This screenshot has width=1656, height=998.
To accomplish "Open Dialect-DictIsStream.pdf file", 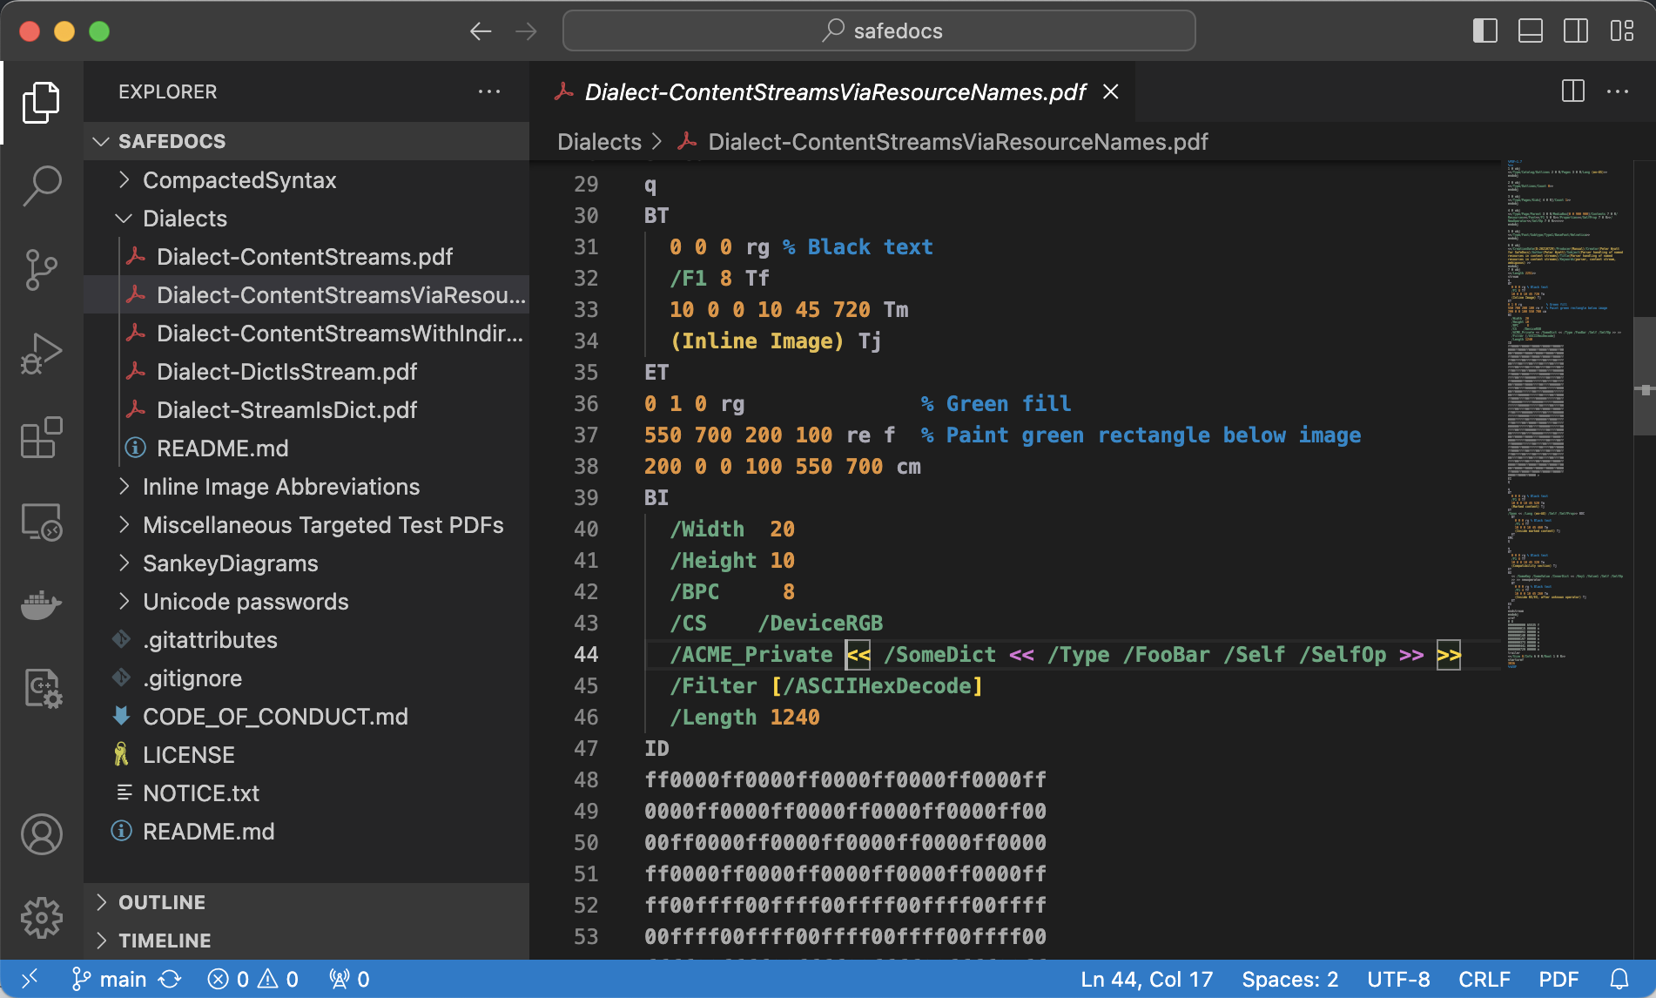I will click(x=306, y=372).
